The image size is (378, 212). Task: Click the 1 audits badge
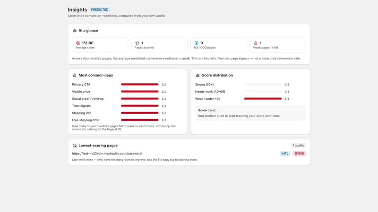click(298, 146)
